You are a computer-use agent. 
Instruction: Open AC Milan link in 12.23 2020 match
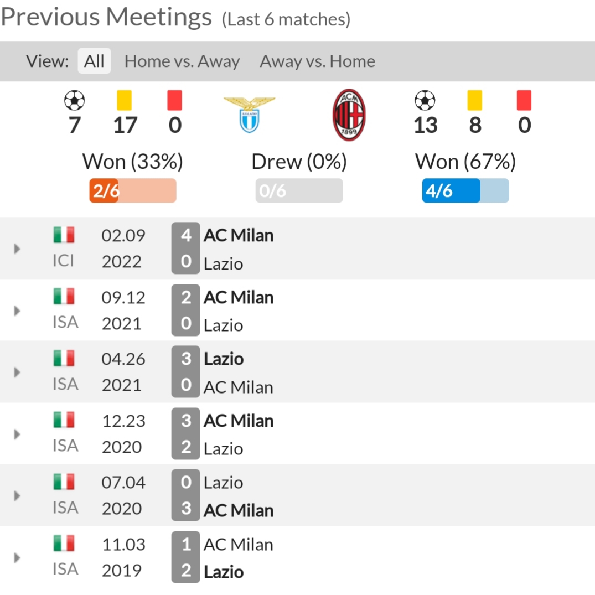pos(239,421)
